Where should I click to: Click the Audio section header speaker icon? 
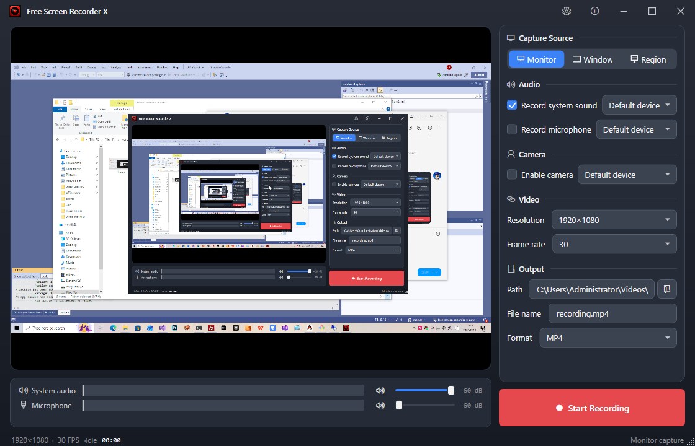(x=511, y=84)
